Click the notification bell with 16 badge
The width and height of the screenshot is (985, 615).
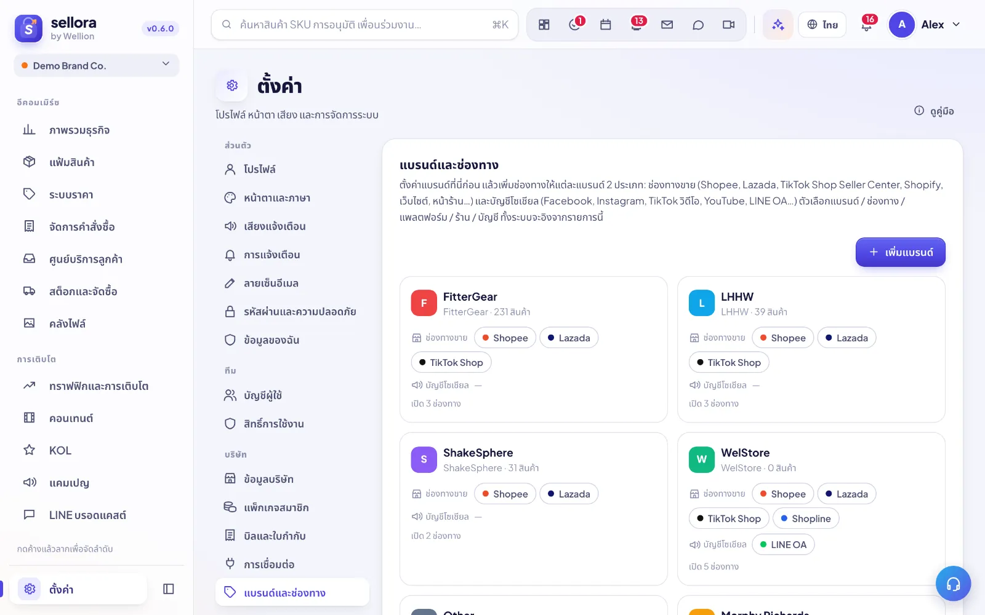point(866,25)
